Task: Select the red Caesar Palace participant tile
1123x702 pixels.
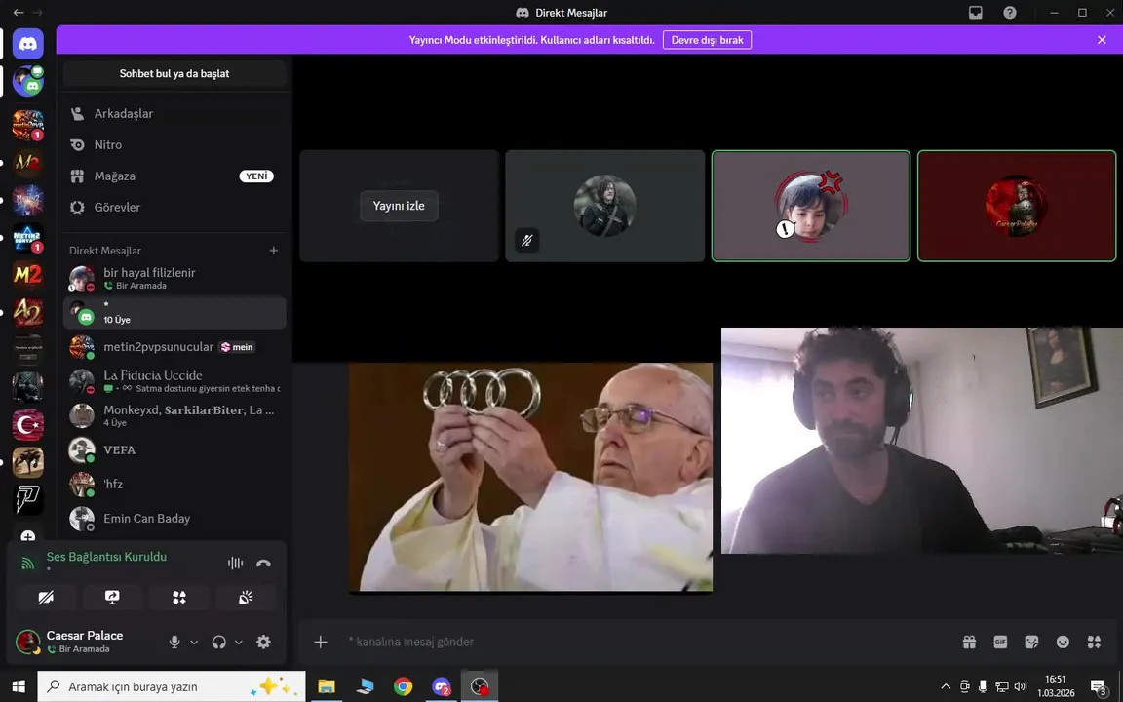Action: (x=1017, y=206)
